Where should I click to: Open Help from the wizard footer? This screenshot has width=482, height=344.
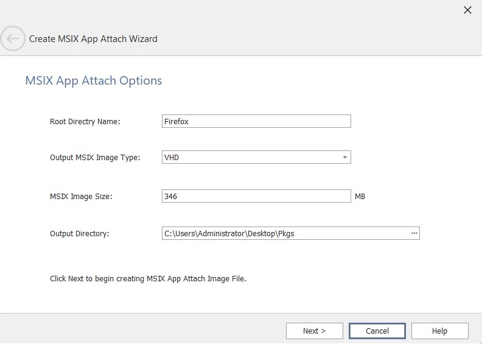[439, 331]
